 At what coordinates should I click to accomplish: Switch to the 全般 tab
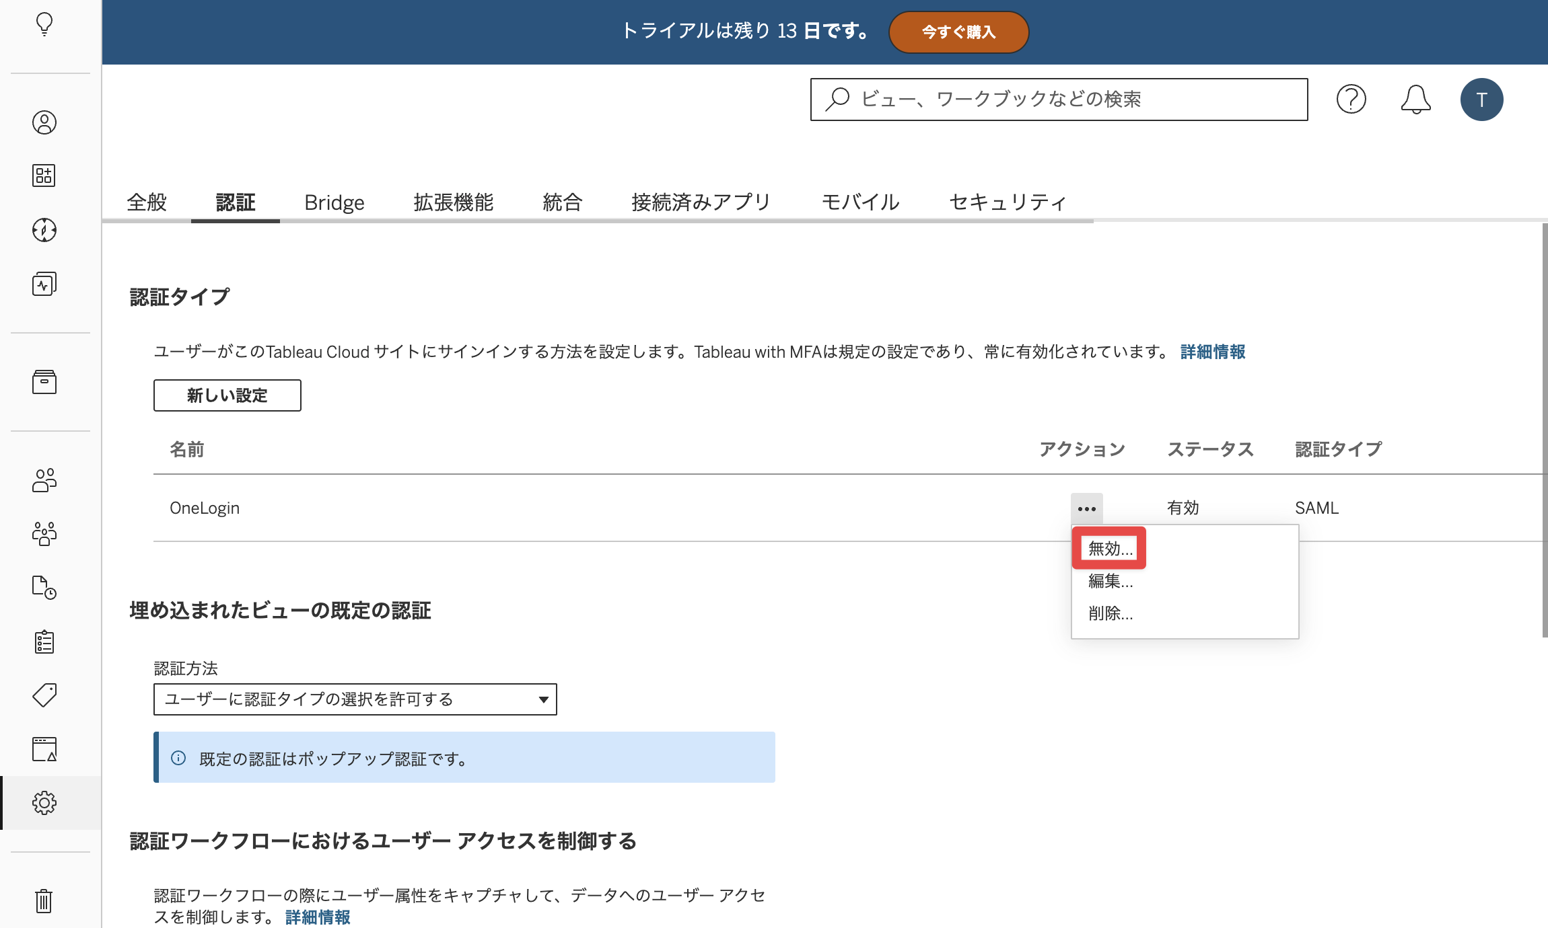(x=147, y=202)
